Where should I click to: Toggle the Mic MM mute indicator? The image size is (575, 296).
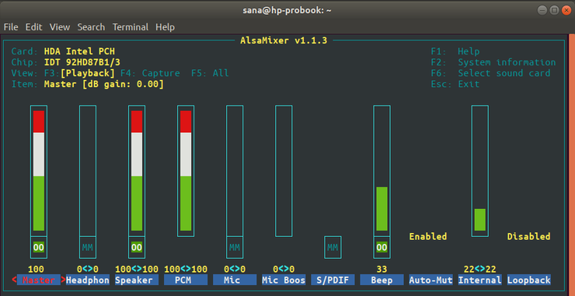click(x=235, y=247)
